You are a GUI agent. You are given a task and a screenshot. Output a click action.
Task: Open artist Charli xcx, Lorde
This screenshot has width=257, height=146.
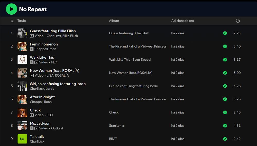pos(42,89)
